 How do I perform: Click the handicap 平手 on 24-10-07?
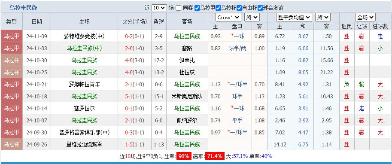[237, 120]
